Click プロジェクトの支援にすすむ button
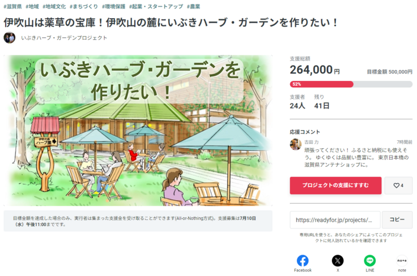Viewport: 417px width, 276px height. [x=335, y=186]
